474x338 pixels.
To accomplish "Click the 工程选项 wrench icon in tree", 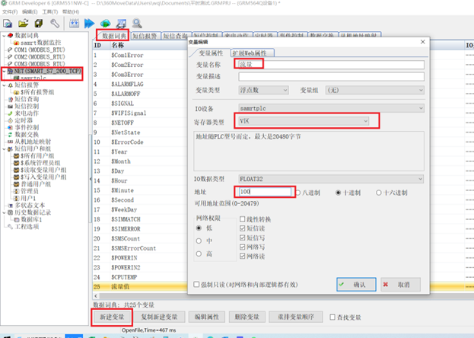I will point(11,227).
